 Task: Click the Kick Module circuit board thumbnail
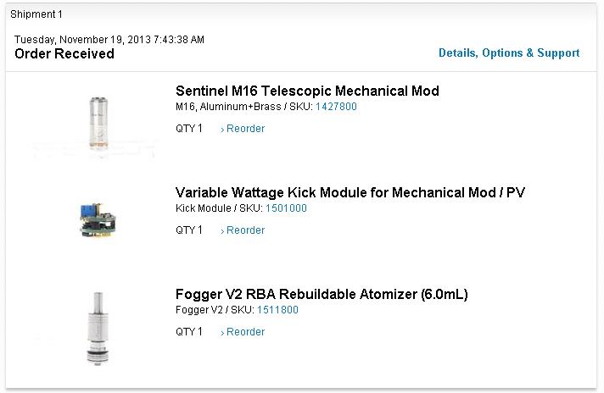coord(98,220)
